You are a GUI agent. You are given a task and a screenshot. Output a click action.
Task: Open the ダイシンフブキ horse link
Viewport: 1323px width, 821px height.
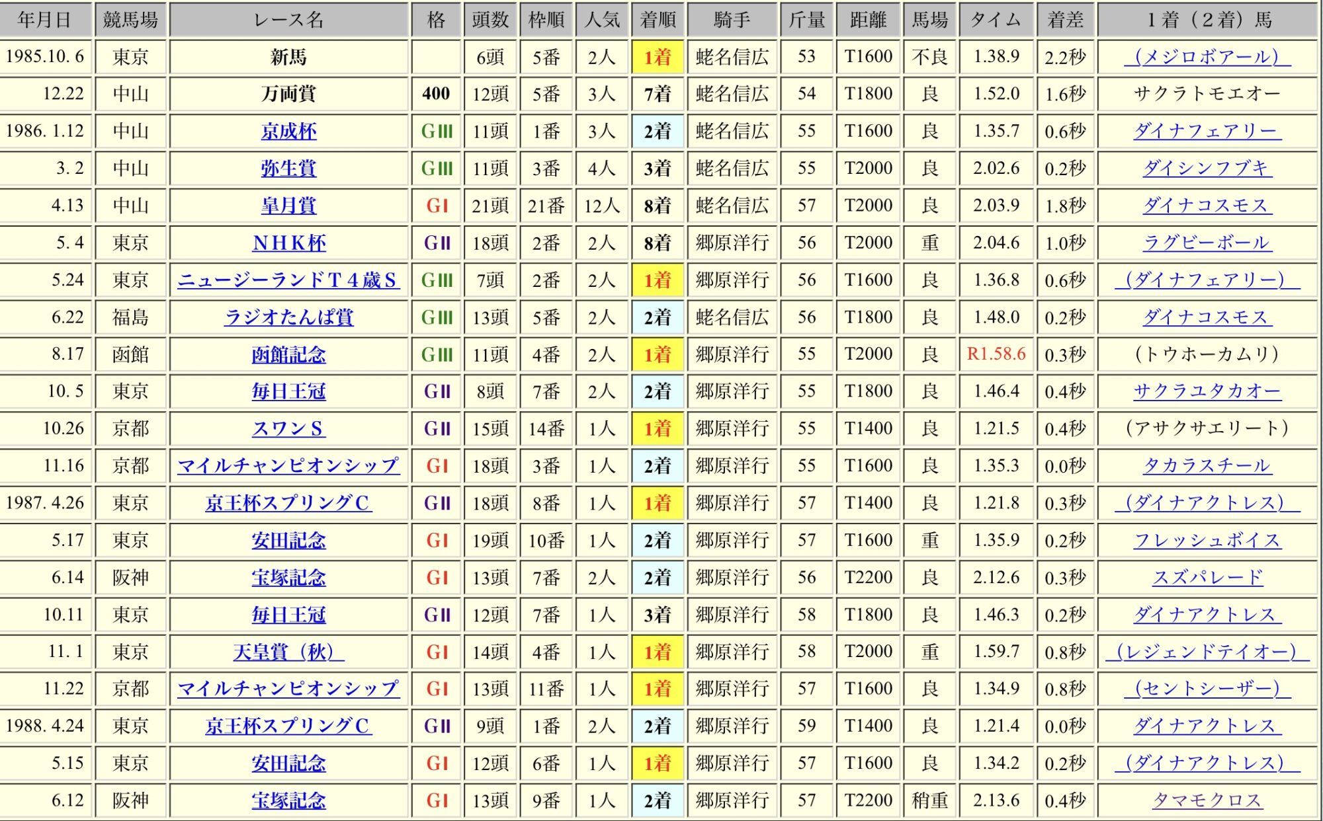1207,169
